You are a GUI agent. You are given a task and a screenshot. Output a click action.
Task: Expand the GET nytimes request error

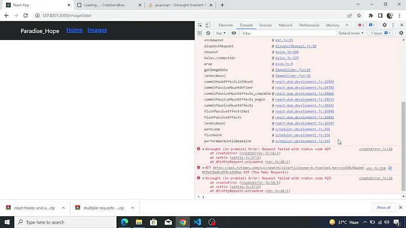(203, 168)
